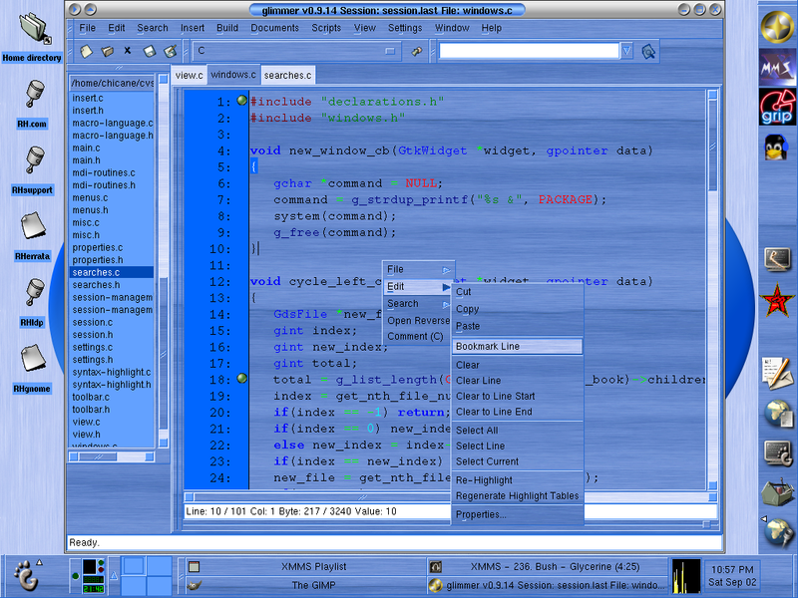
Task: Open the Edit submenu entry in context menu
Action: pos(418,287)
